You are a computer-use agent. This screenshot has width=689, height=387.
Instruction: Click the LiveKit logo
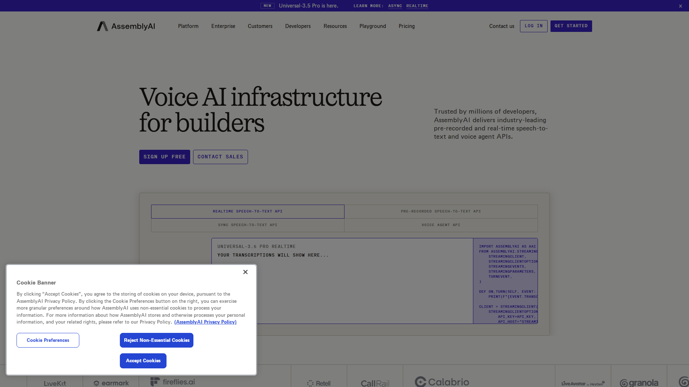(x=55, y=383)
